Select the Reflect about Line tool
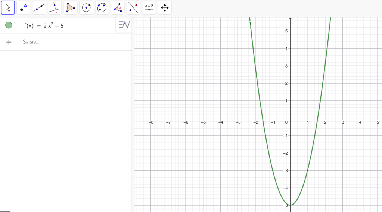Image resolution: width=382 pixels, height=212 pixels. (x=133, y=7)
